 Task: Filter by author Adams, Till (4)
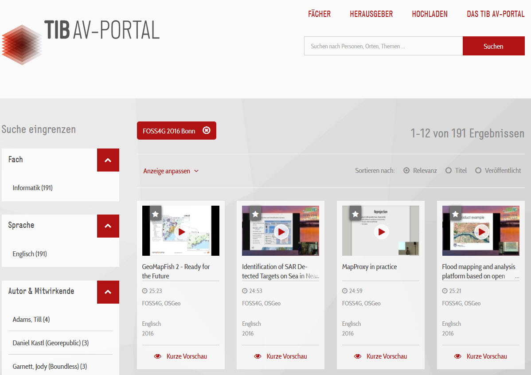[31, 320]
